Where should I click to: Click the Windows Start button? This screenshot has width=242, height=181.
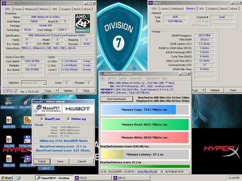[7, 178]
